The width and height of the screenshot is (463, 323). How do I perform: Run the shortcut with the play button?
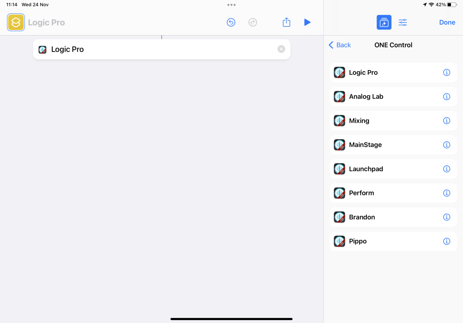(x=307, y=22)
